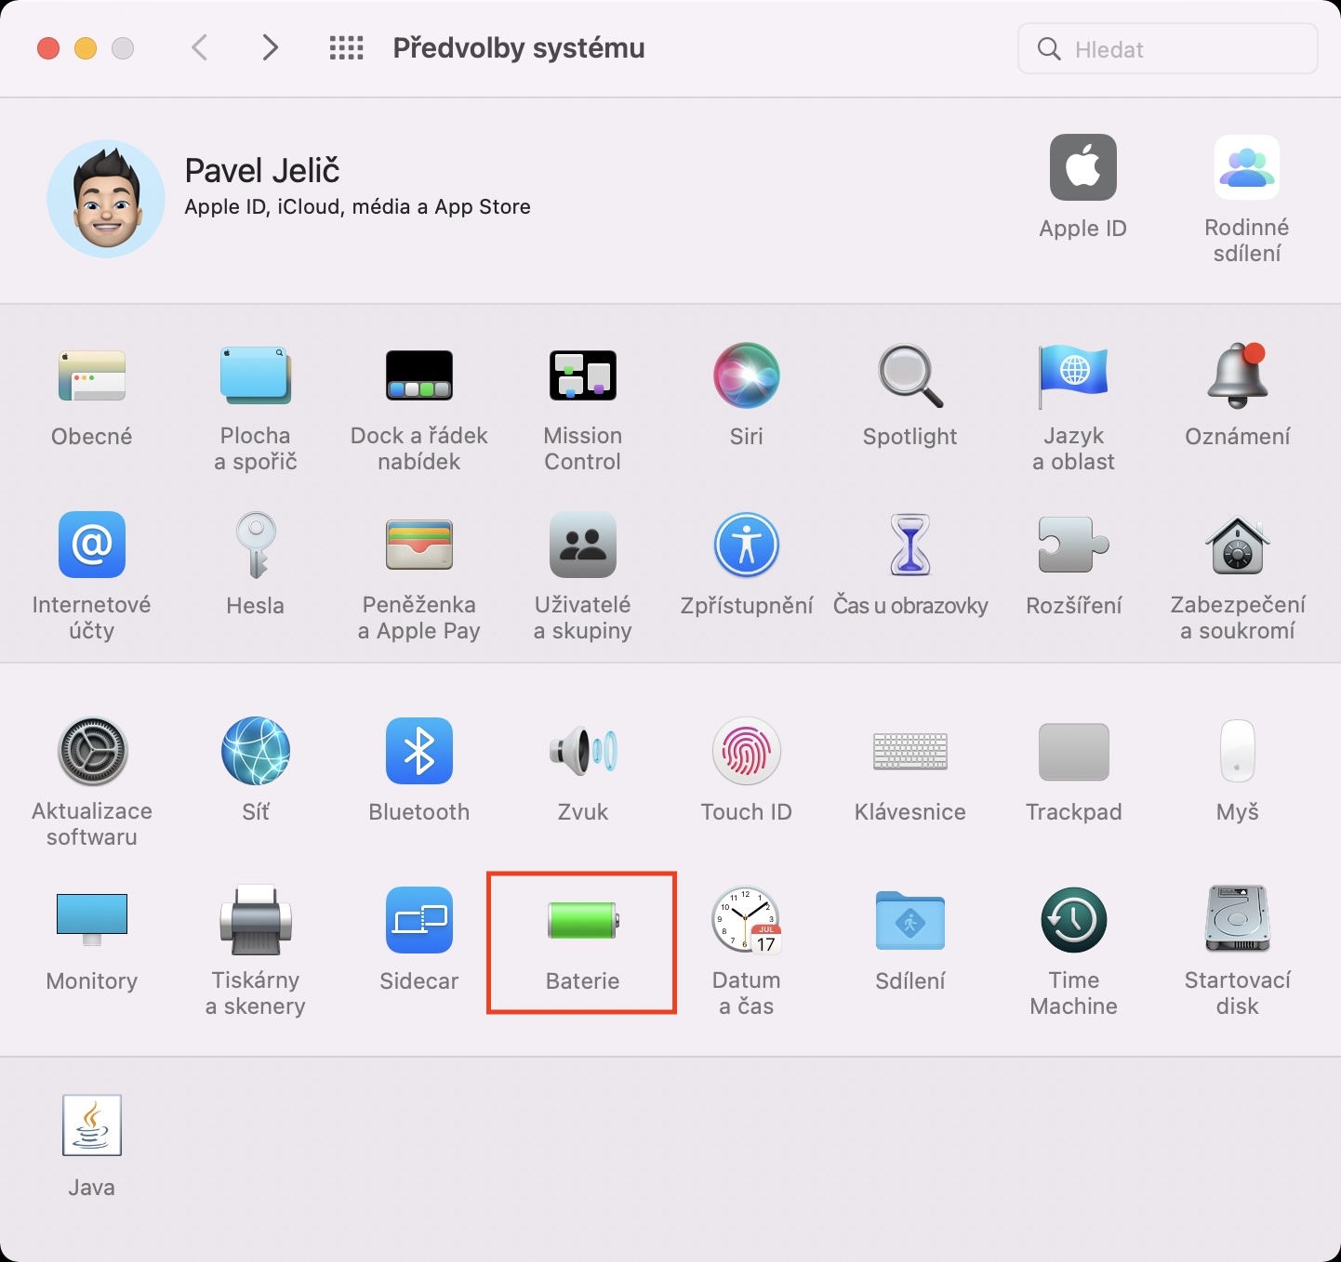The image size is (1341, 1262).
Task: Open Oznámení notification settings
Action: 1238,376
